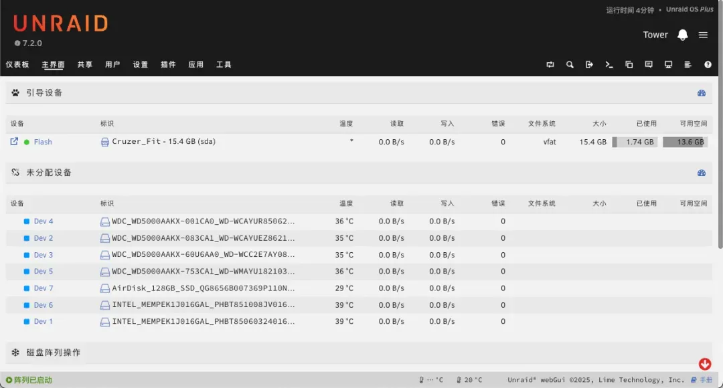723x388 pixels.
Task: Open the Dev 4 device link
Action: pyautogui.click(x=44, y=221)
